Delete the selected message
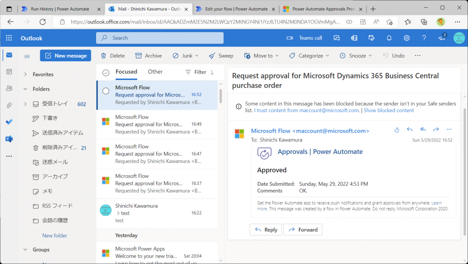Viewport: 468px width, 264px height. 113,56
